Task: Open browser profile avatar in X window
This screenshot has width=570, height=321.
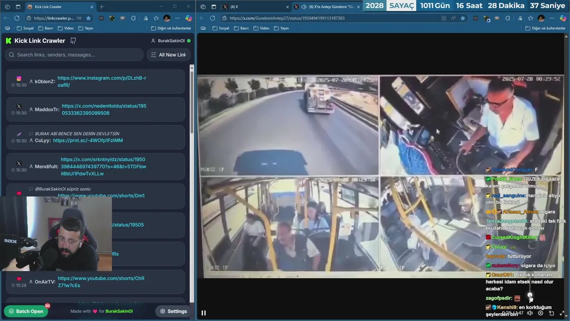Action: tap(541, 18)
